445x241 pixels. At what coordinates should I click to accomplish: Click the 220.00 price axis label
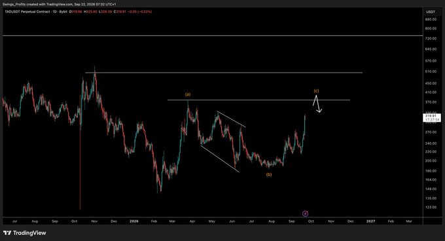(x=431, y=151)
